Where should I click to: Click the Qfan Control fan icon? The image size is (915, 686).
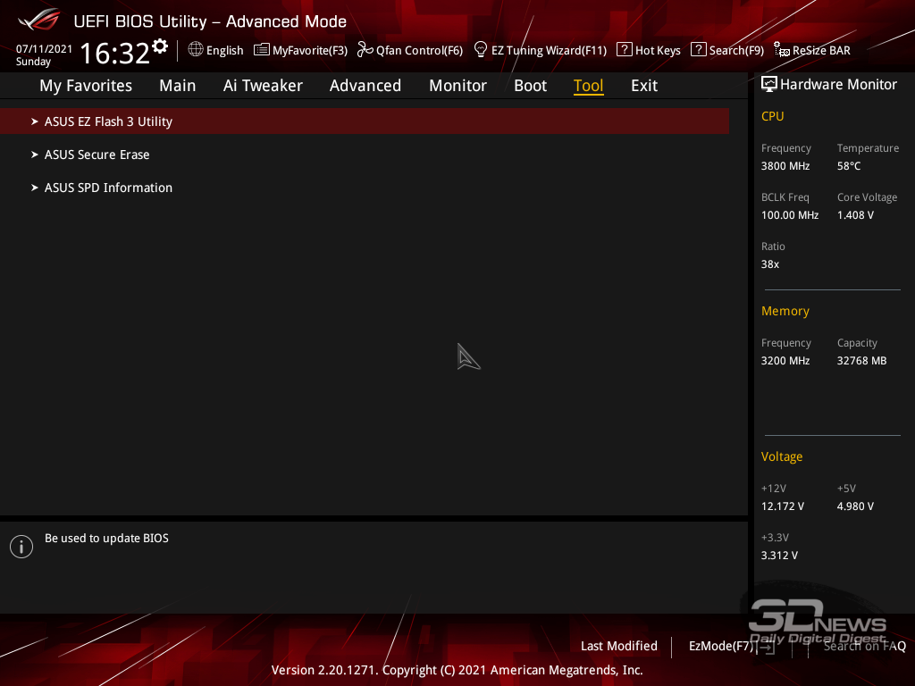[x=365, y=50]
